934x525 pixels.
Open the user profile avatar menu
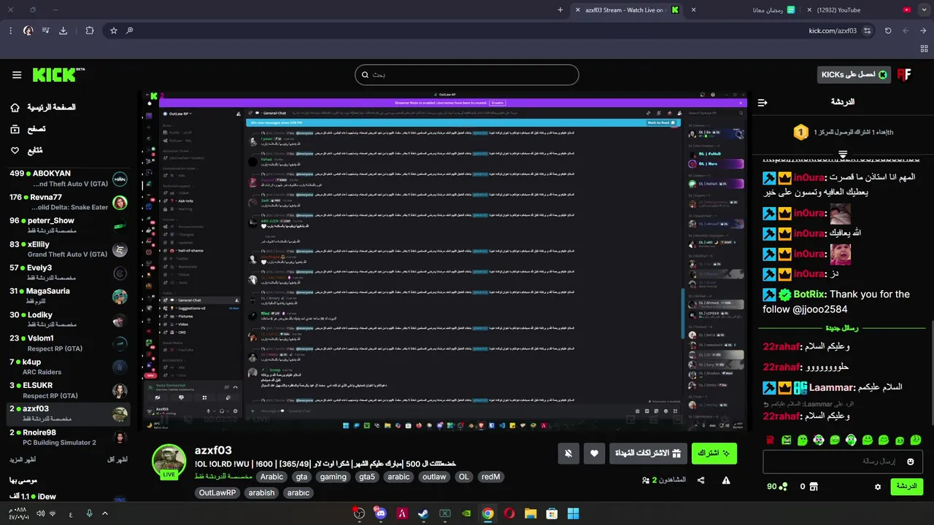tap(904, 74)
